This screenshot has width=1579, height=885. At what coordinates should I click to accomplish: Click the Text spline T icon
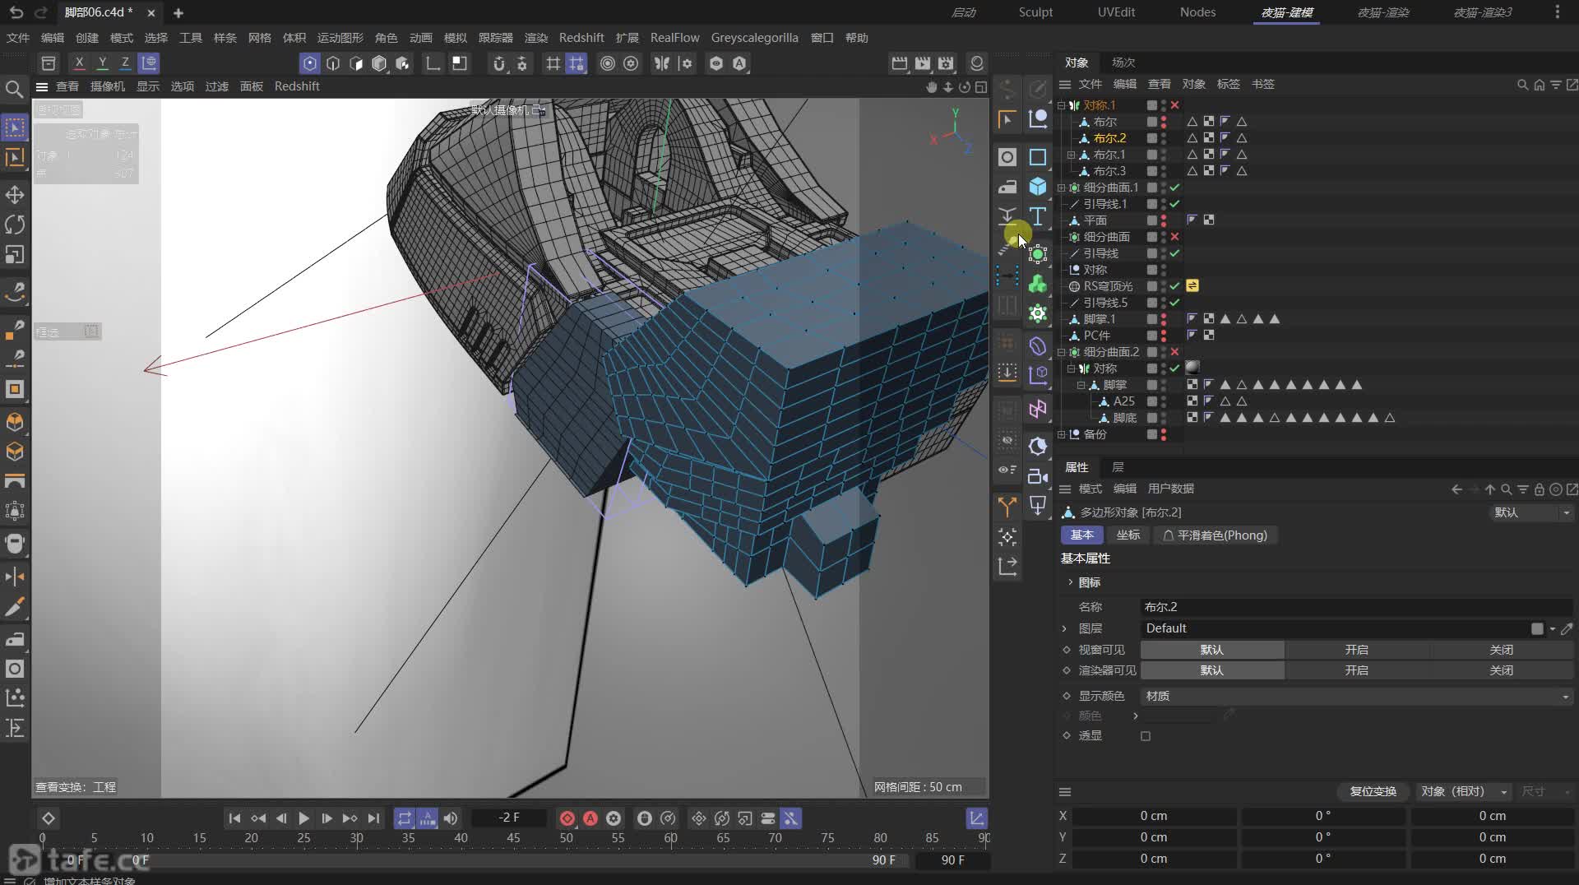(1038, 216)
